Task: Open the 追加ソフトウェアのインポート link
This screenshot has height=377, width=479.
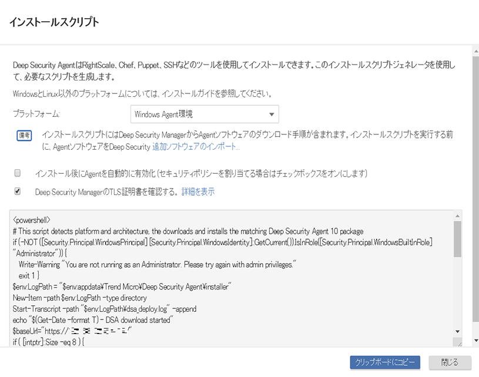Action: 196,146
